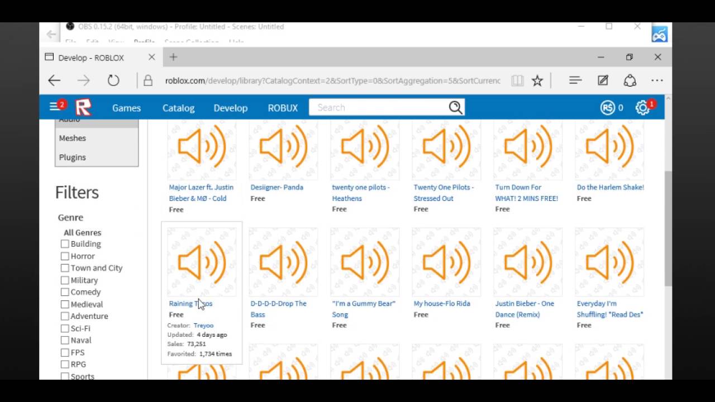
Task: Tick the Building genre checkbox
Action: (65, 244)
